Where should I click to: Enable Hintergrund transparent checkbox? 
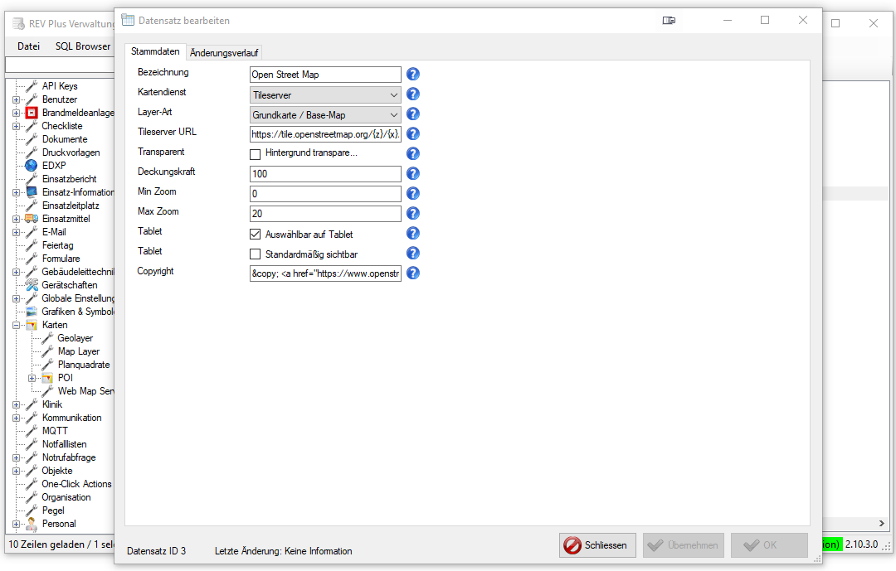click(x=256, y=154)
